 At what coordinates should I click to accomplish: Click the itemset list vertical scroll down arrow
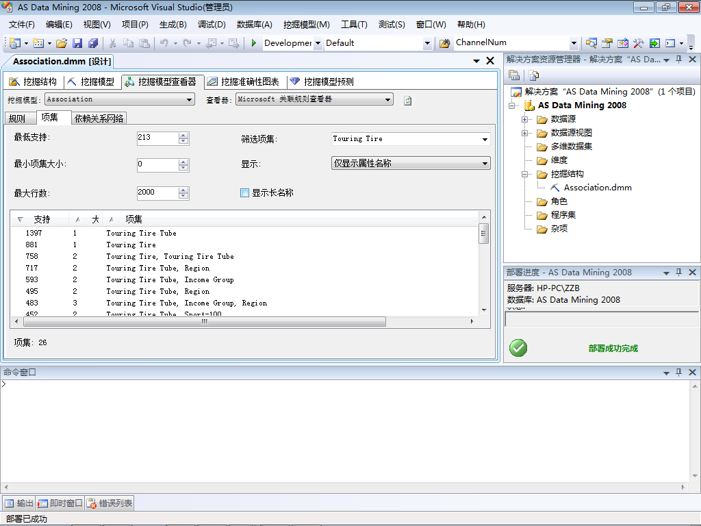(x=484, y=310)
